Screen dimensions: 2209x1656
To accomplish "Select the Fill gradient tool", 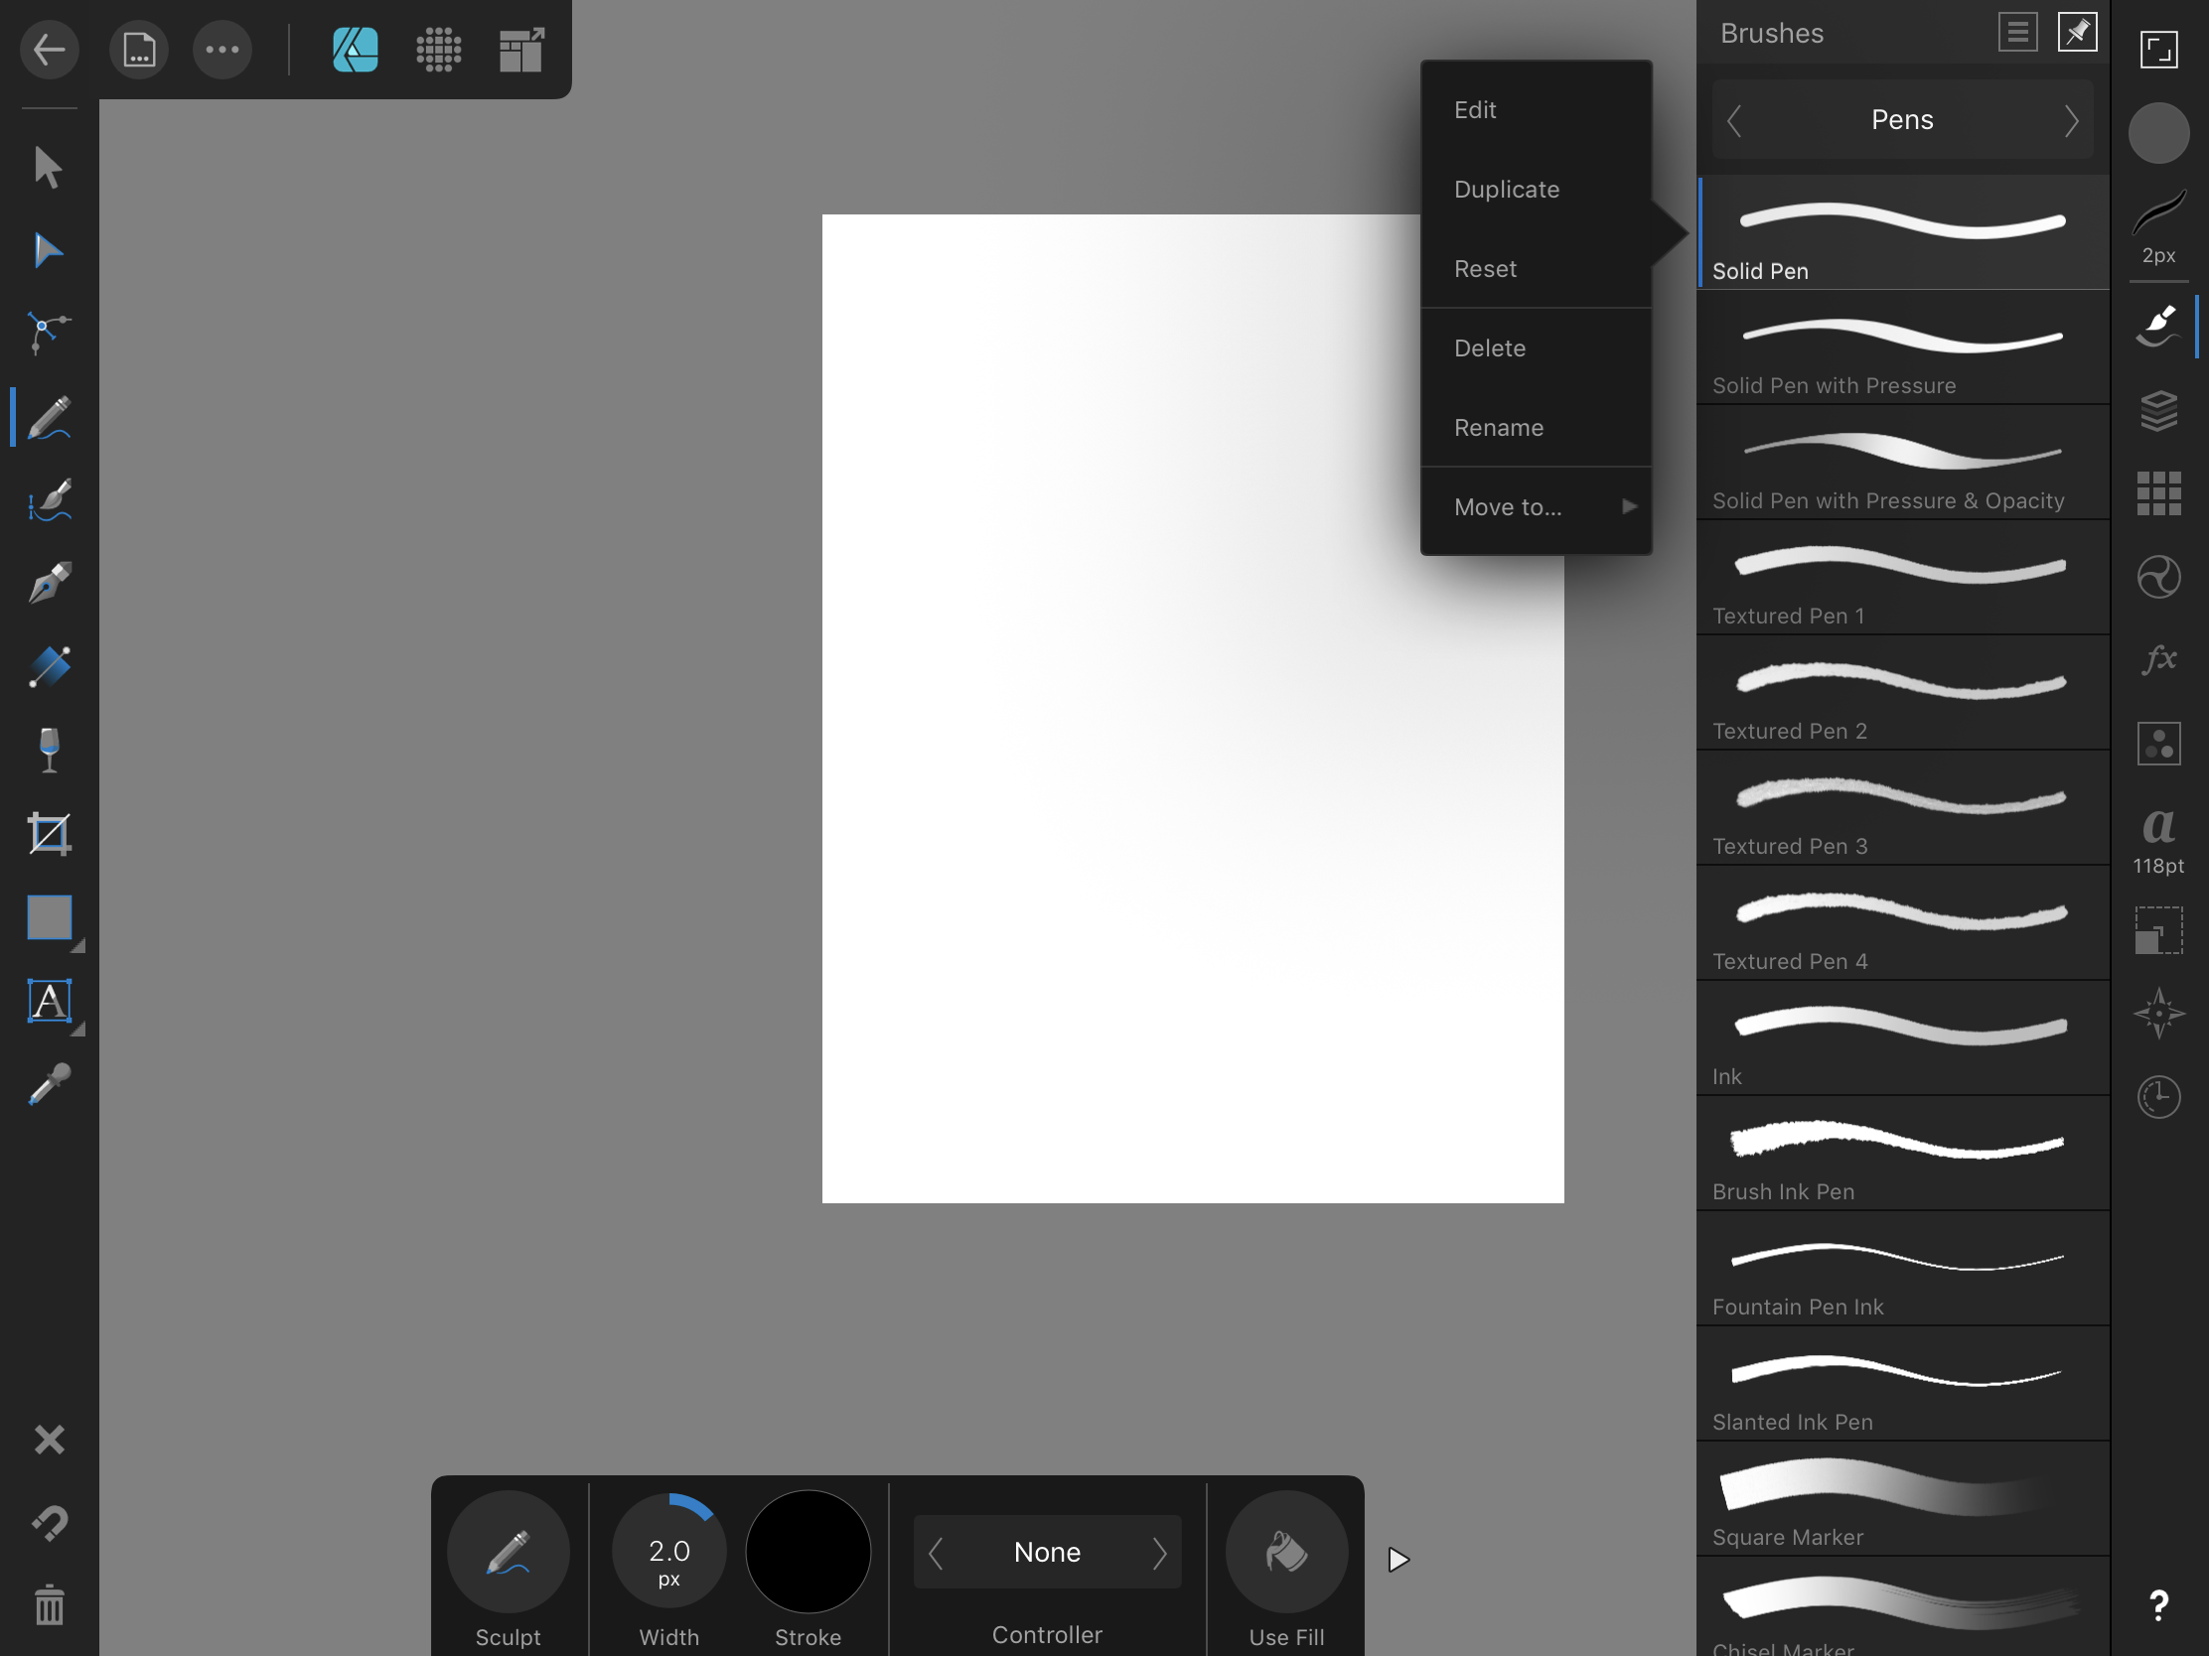I will coord(48,666).
